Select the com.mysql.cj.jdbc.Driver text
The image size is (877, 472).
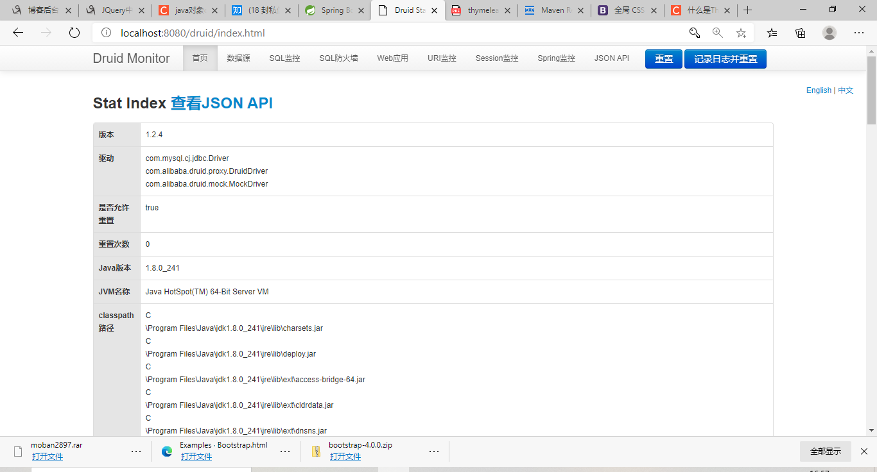pyautogui.click(x=187, y=158)
